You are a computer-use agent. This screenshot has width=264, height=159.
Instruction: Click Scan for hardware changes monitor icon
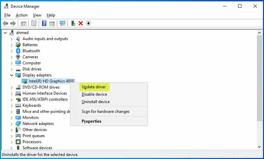click(63, 23)
